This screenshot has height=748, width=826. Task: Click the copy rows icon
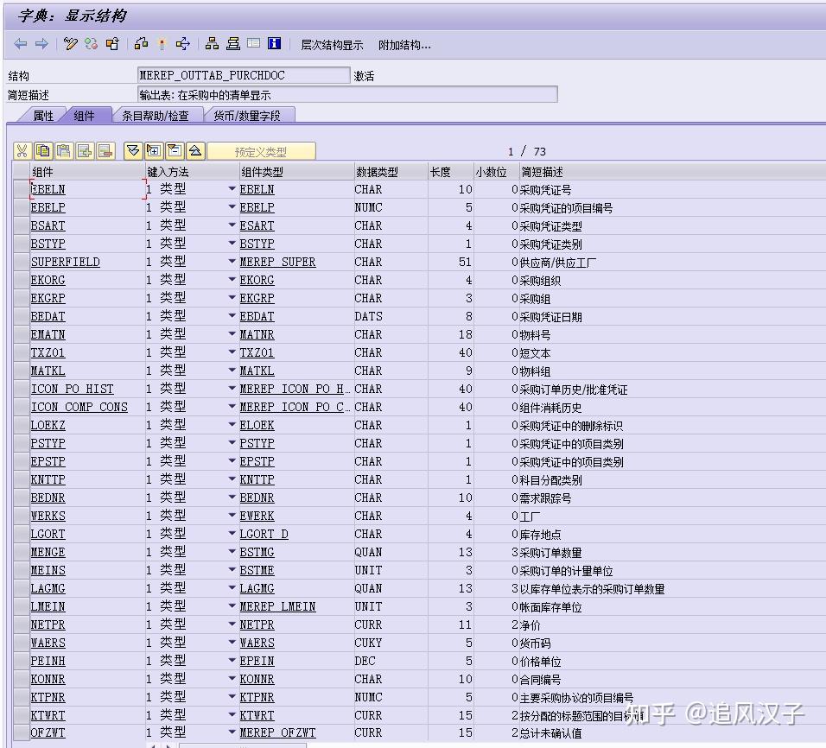[44, 151]
